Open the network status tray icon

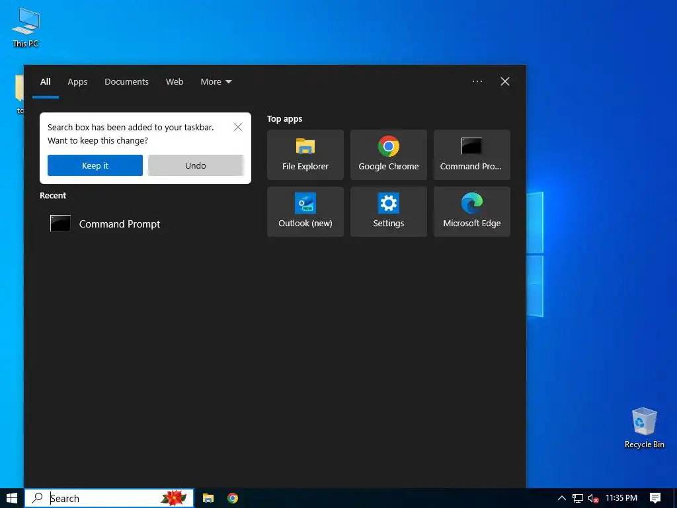click(578, 498)
